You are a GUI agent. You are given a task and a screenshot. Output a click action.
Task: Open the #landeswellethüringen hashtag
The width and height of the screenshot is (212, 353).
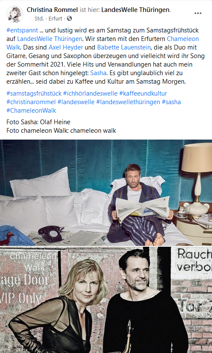(128, 102)
